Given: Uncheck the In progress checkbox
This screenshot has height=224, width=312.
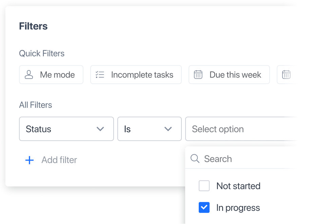Looking at the screenshot, I should (204, 207).
